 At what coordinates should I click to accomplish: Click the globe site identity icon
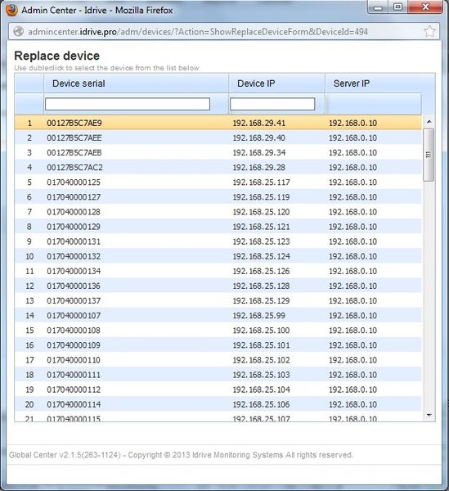tap(19, 32)
